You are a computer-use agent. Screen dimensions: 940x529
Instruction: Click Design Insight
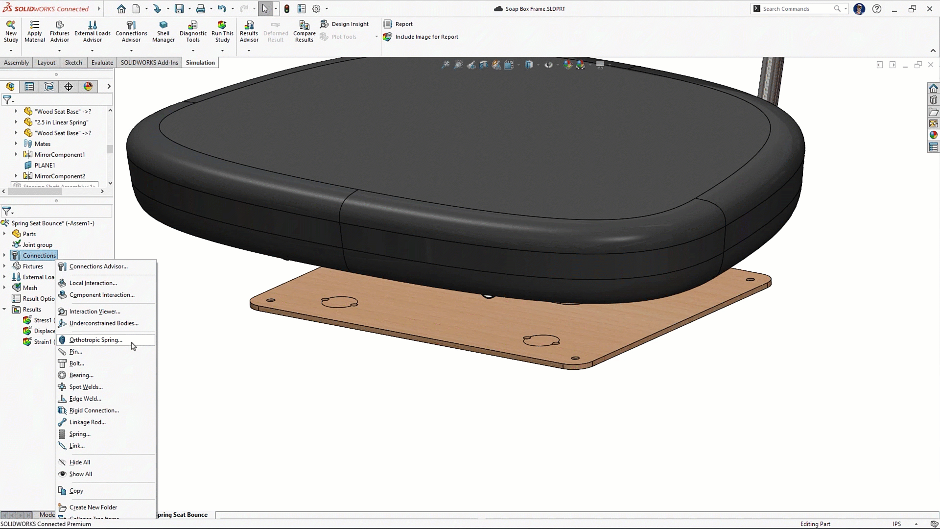(344, 24)
